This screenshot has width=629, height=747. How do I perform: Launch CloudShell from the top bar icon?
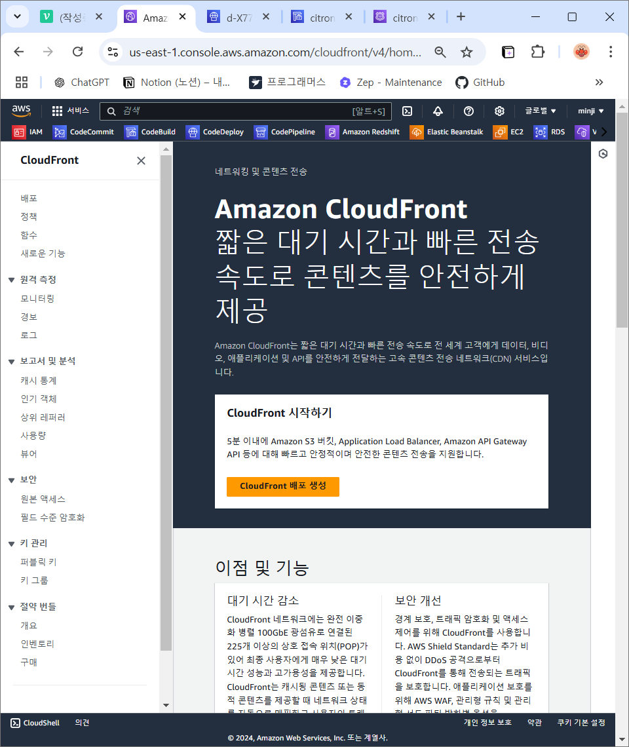[407, 111]
